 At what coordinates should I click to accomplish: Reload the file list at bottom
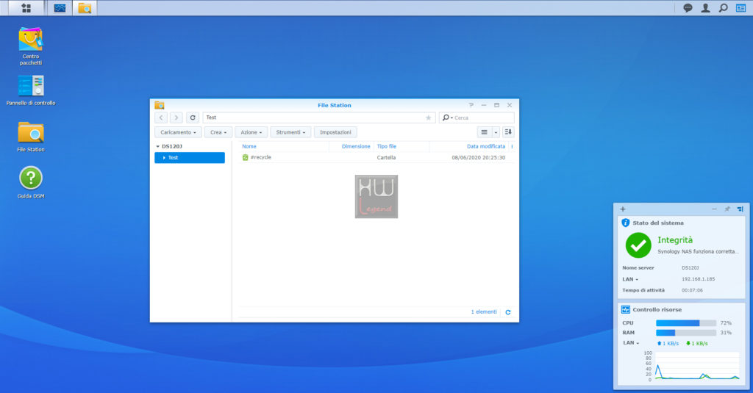(x=508, y=312)
